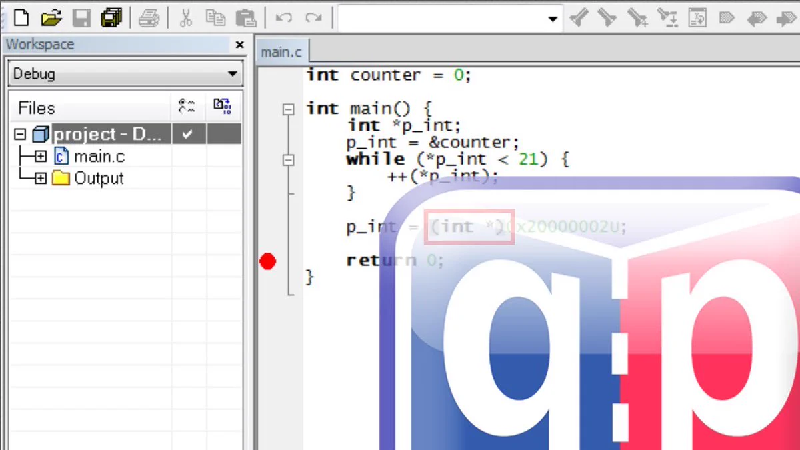Image resolution: width=800 pixels, height=450 pixels.
Task: Click the line 'int *p_int;'
Action: click(x=404, y=125)
